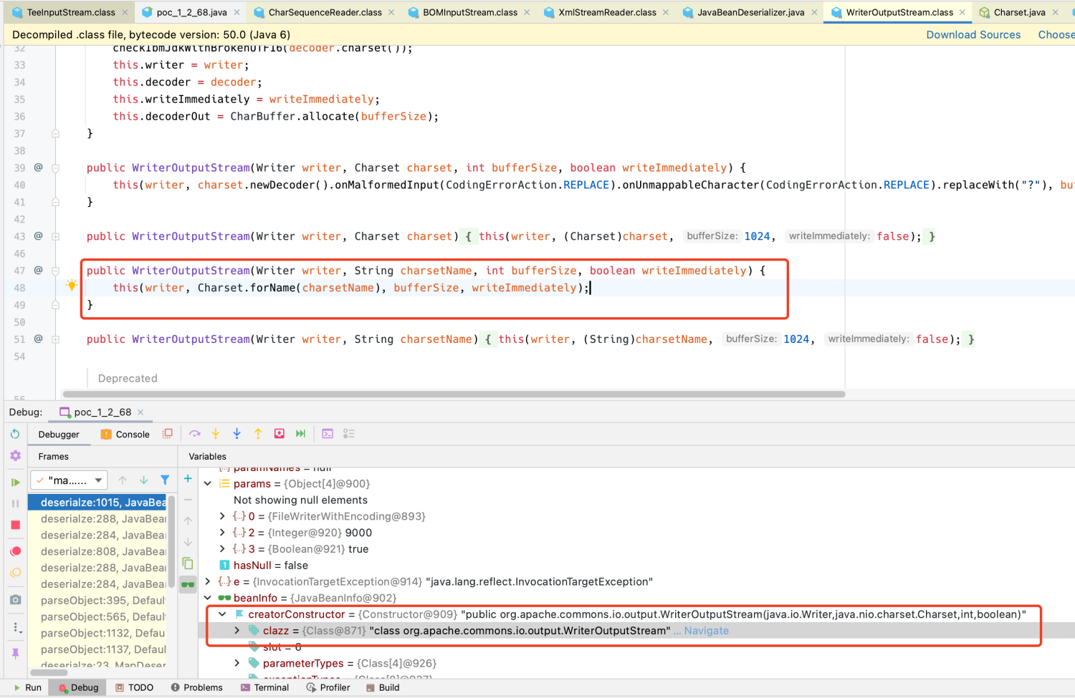This screenshot has width=1075, height=698.
Task: Click the duplicate watch copy icon
Action: (188, 563)
